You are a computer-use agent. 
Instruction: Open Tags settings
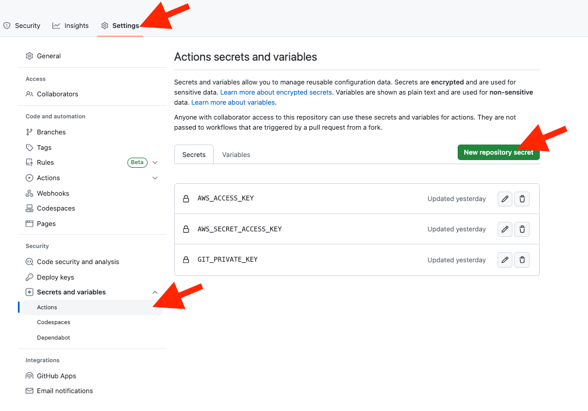coord(45,147)
